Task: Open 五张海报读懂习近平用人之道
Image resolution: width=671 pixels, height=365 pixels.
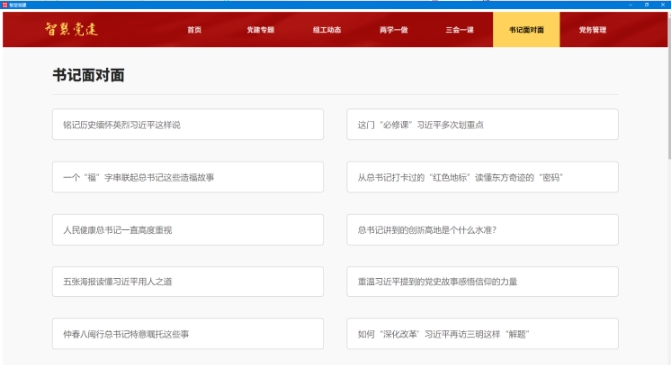Action: (x=188, y=281)
